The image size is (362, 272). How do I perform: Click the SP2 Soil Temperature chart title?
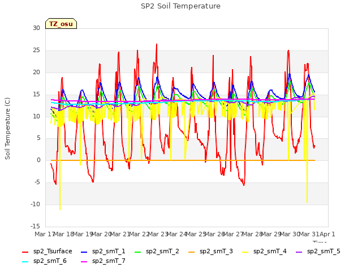(180, 6)
